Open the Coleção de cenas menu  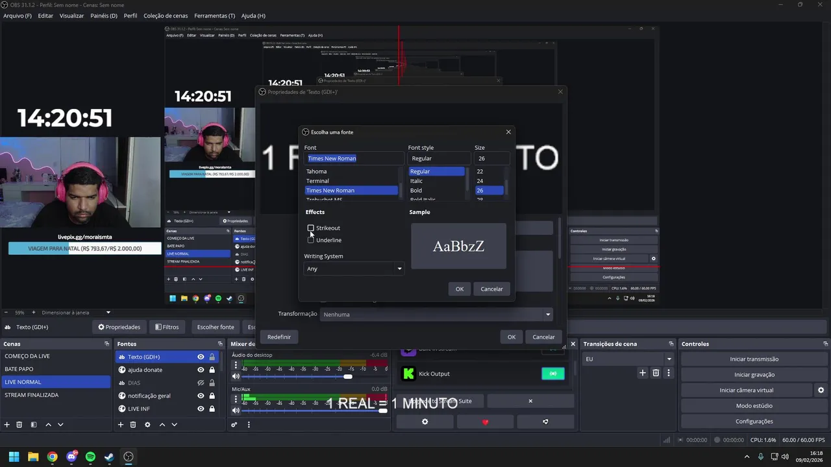point(166,16)
